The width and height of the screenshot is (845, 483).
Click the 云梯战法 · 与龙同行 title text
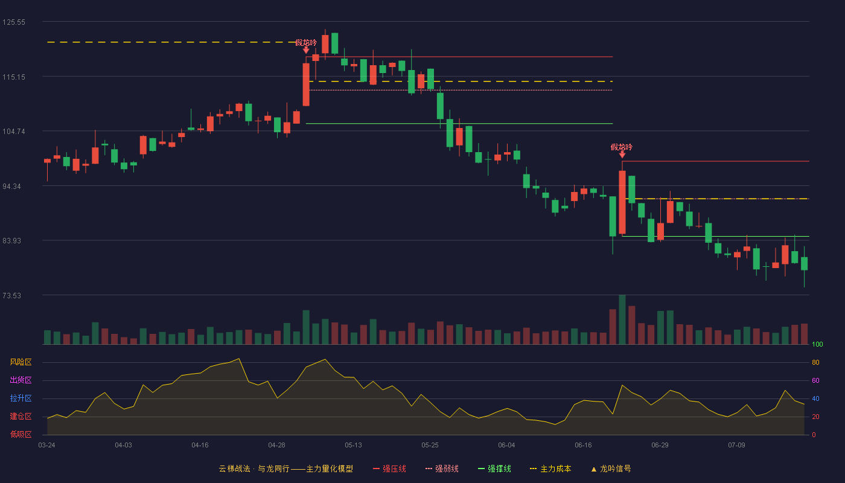coord(253,469)
